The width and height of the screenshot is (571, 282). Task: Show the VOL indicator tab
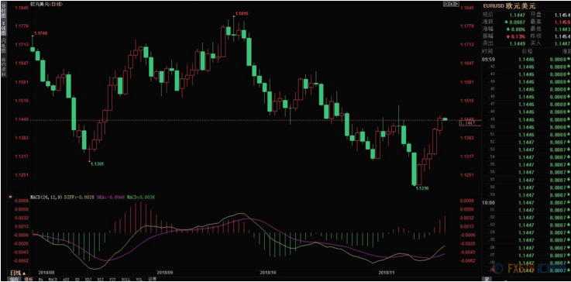coord(139,279)
